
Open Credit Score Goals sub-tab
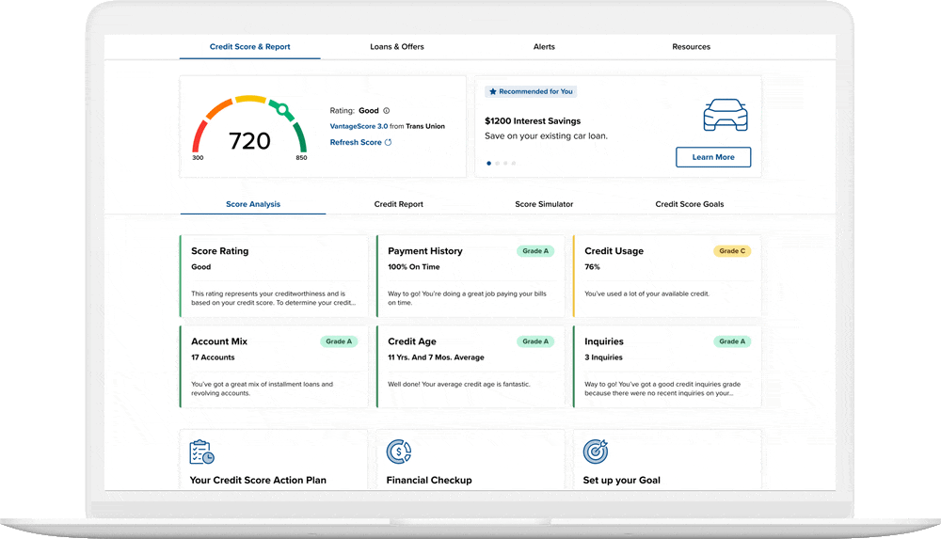point(690,204)
